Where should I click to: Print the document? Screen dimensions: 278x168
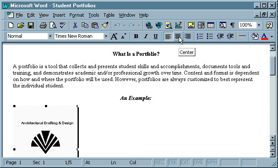[43, 25]
